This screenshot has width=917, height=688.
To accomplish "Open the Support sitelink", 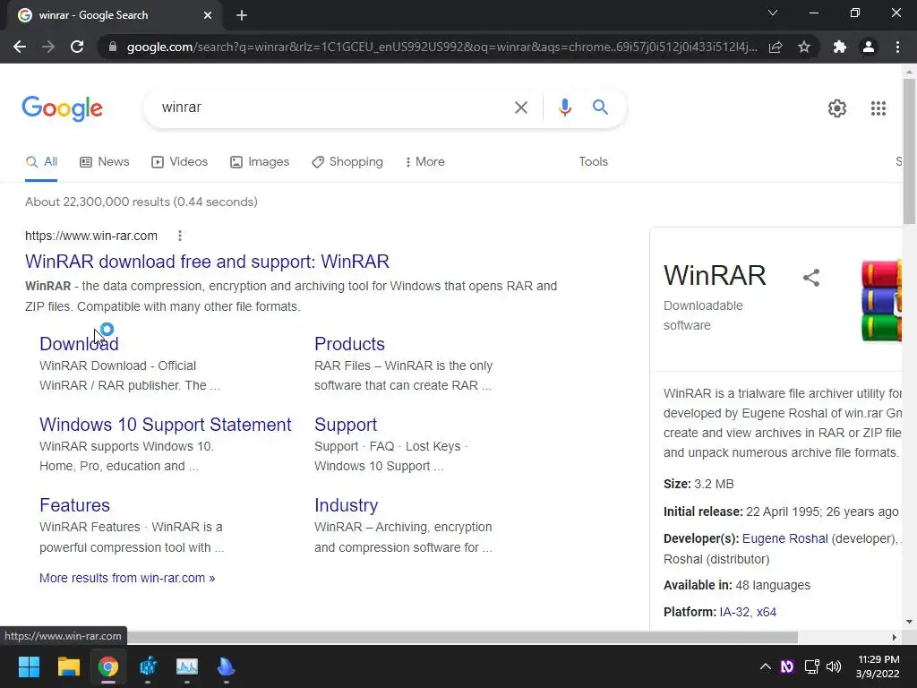I will [x=346, y=425].
